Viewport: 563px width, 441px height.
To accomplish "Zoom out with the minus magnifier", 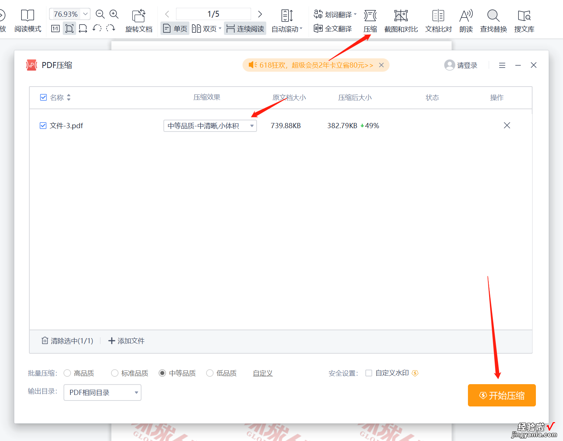I will coord(100,14).
